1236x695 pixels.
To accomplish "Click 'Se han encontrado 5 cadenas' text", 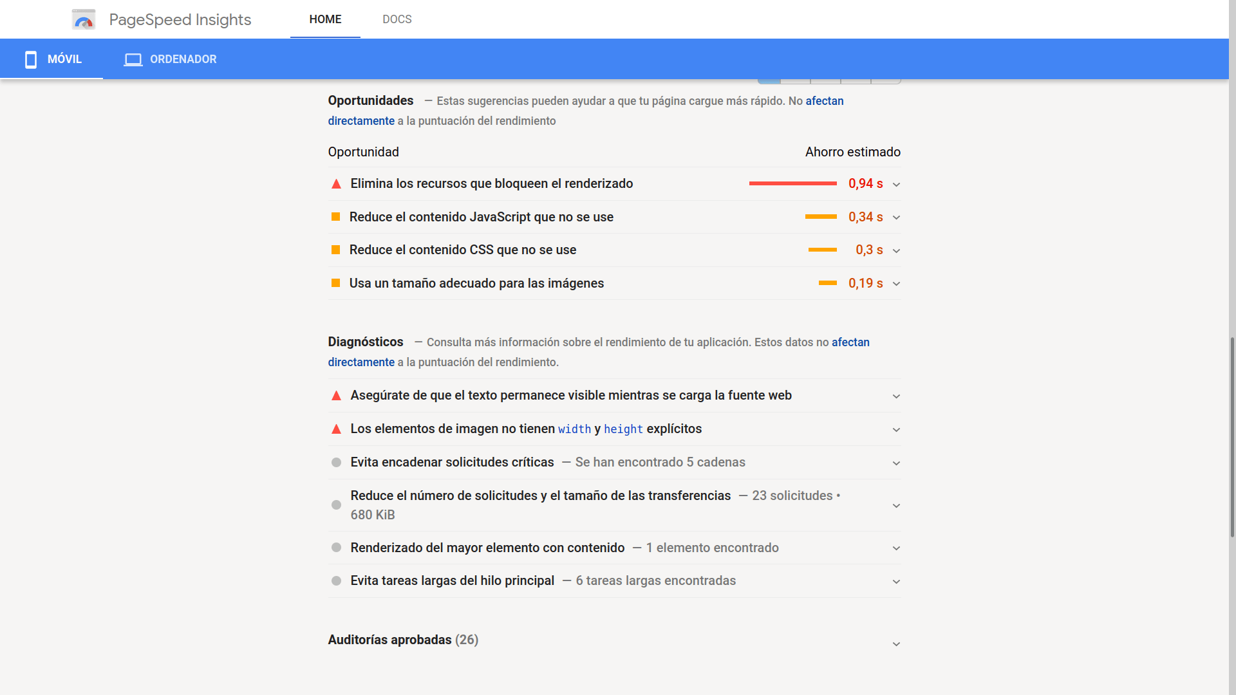I will pyautogui.click(x=660, y=462).
